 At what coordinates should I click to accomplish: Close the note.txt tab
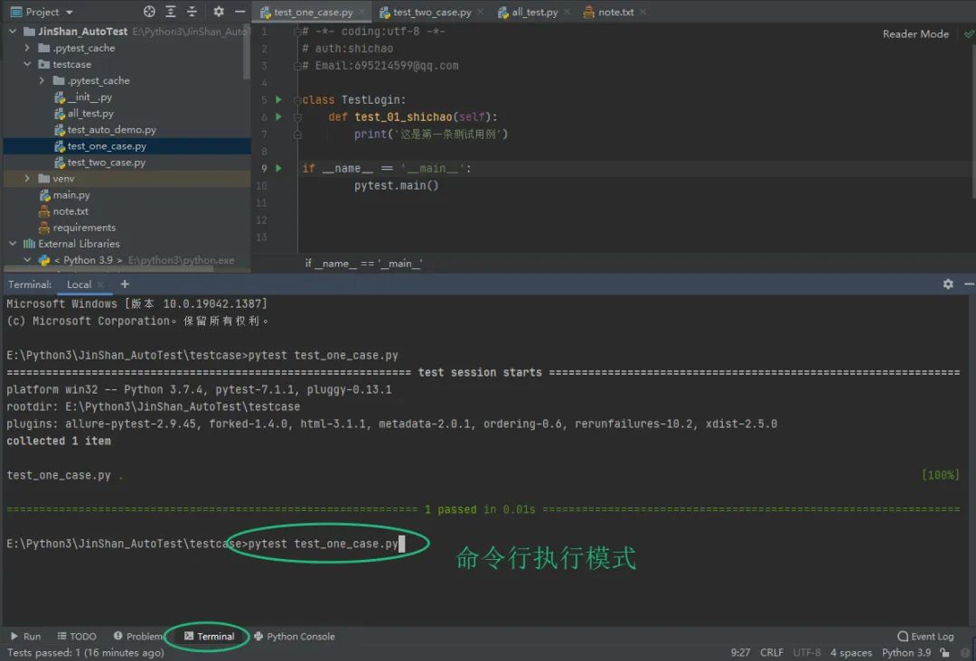(643, 12)
